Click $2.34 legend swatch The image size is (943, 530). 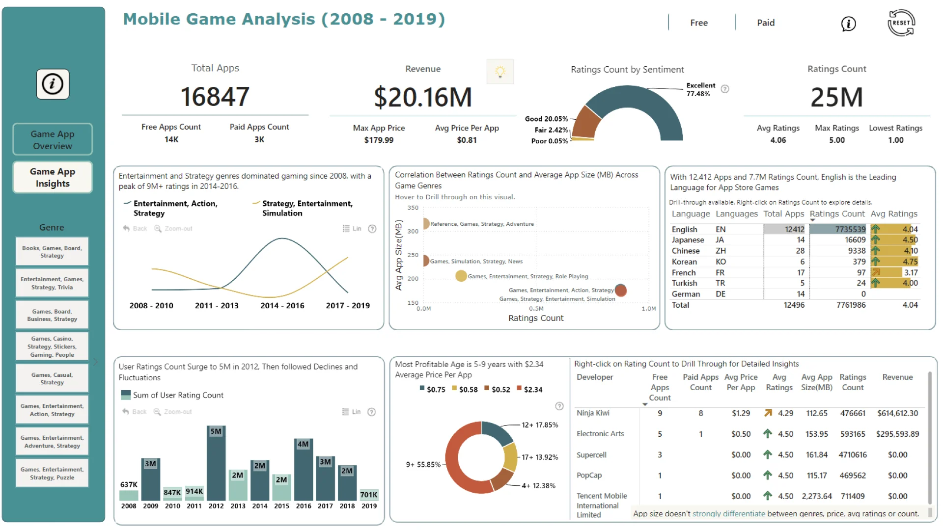pos(519,389)
